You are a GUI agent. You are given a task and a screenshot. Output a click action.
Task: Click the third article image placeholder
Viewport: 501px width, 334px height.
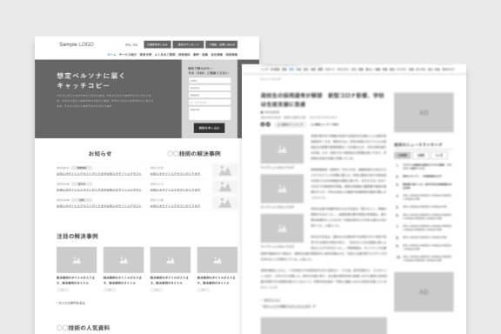[282, 228]
